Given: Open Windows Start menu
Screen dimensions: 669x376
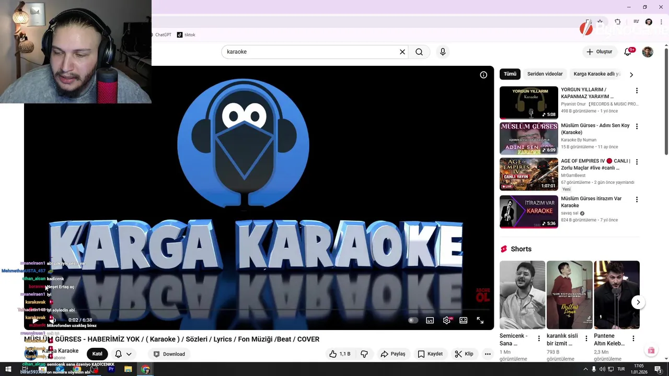Looking at the screenshot, I should [8, 370].
